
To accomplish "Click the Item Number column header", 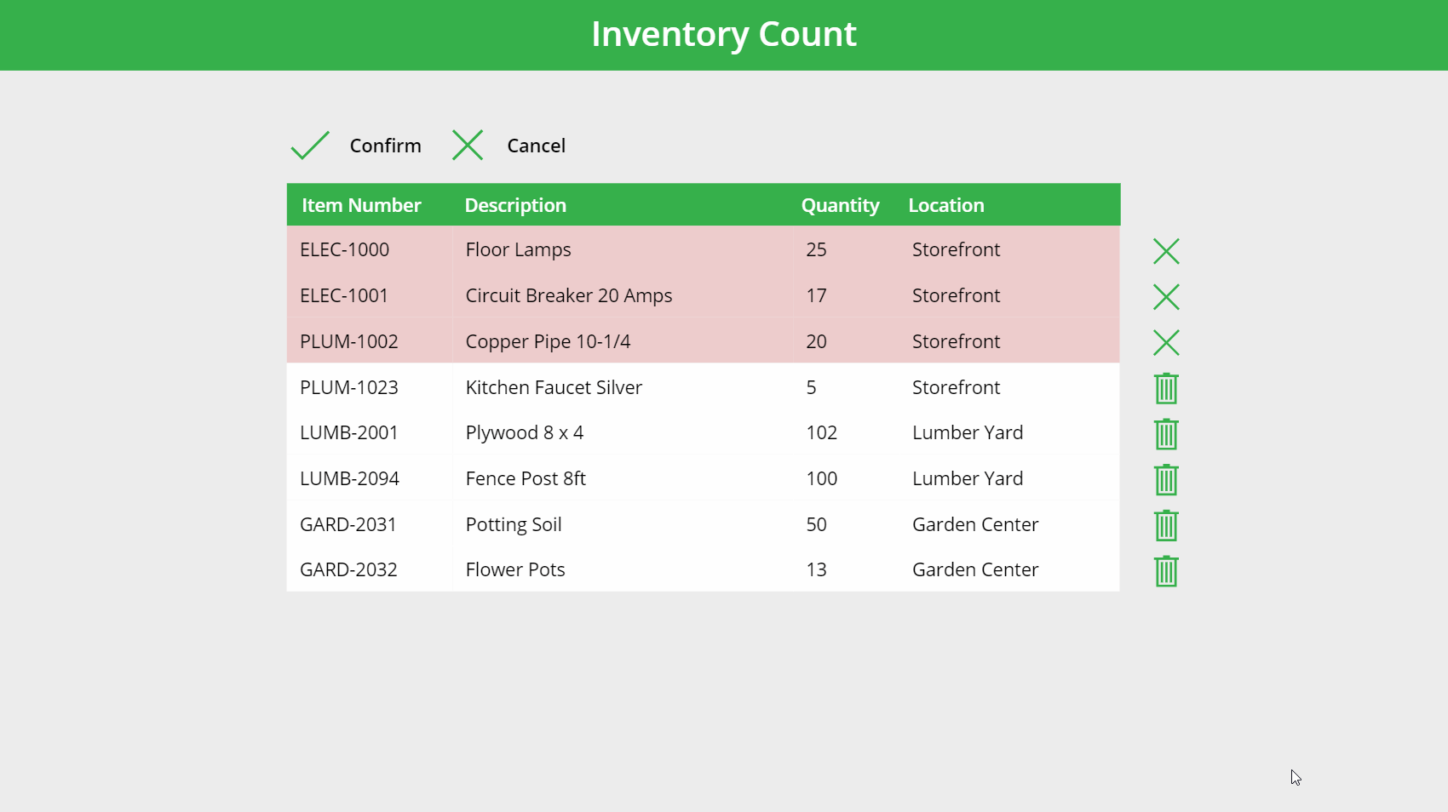I will [361, 205].
